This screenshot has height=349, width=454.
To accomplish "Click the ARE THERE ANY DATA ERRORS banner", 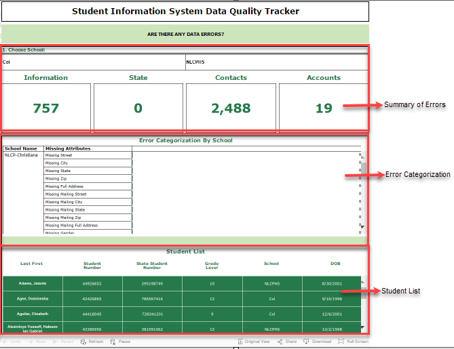I will click(x=185, y=34).
